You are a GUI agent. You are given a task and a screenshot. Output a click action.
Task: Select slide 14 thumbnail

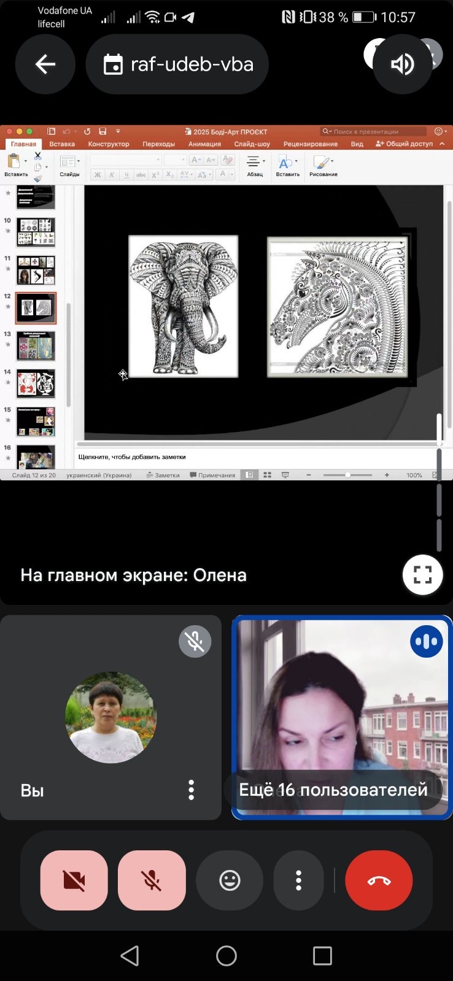(x=36, y=384)
